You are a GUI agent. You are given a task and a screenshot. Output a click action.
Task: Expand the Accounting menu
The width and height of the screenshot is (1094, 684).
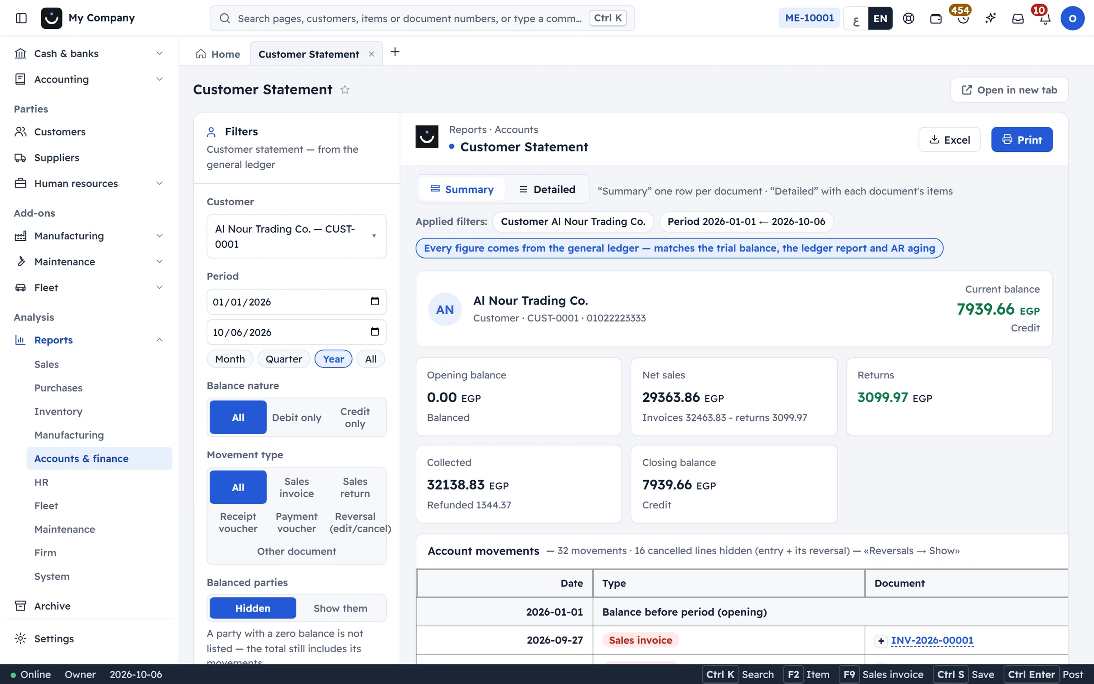(88, 79)
